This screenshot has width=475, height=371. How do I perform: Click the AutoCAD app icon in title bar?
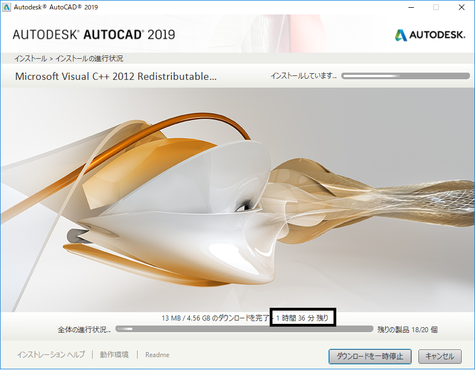pos(6,7)
